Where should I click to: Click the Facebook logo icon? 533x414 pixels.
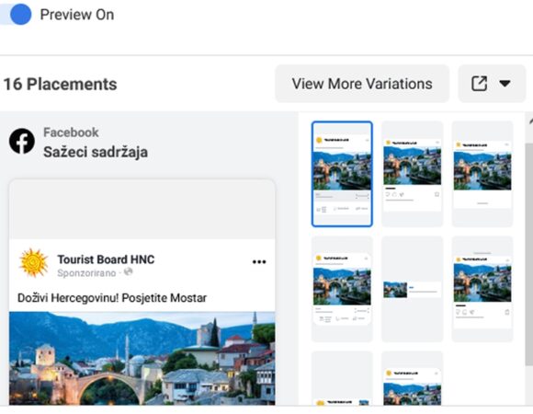[22, 141]
